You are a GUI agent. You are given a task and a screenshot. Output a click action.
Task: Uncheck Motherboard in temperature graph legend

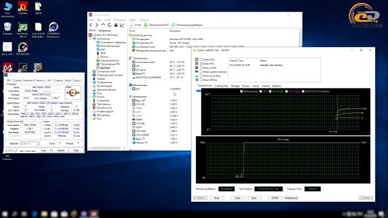click(x=241, y=91)
